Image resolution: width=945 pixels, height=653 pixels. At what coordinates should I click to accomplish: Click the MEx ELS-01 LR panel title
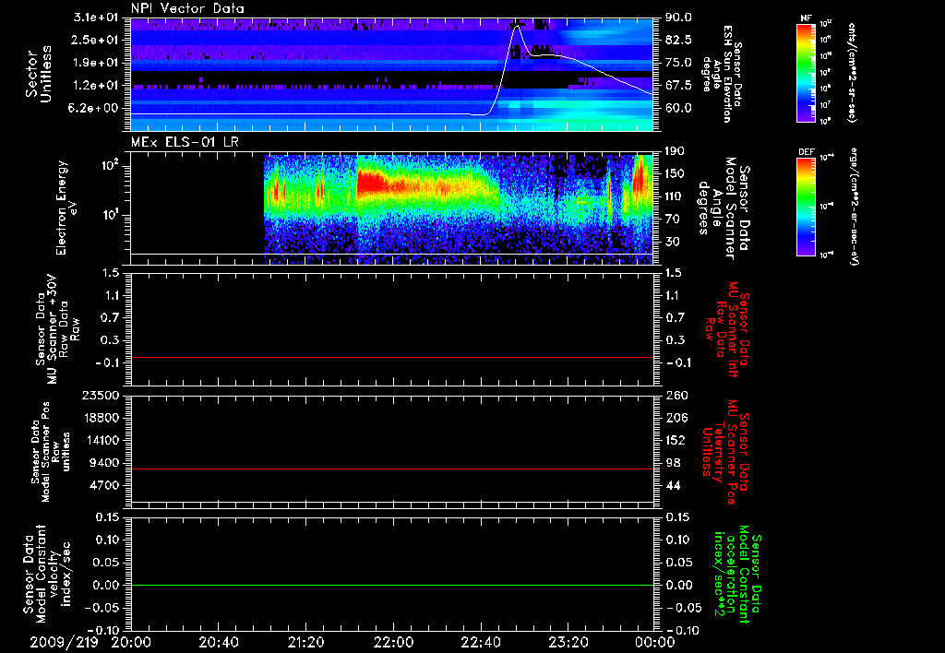[x=185, y=143]
